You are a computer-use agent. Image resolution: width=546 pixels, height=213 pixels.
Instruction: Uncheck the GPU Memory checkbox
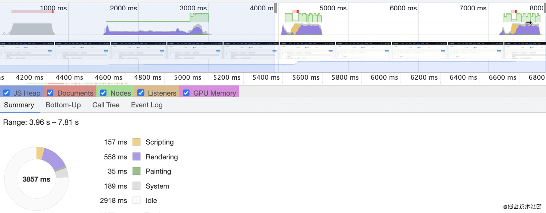pyautogui.click(x=186, y=93)
